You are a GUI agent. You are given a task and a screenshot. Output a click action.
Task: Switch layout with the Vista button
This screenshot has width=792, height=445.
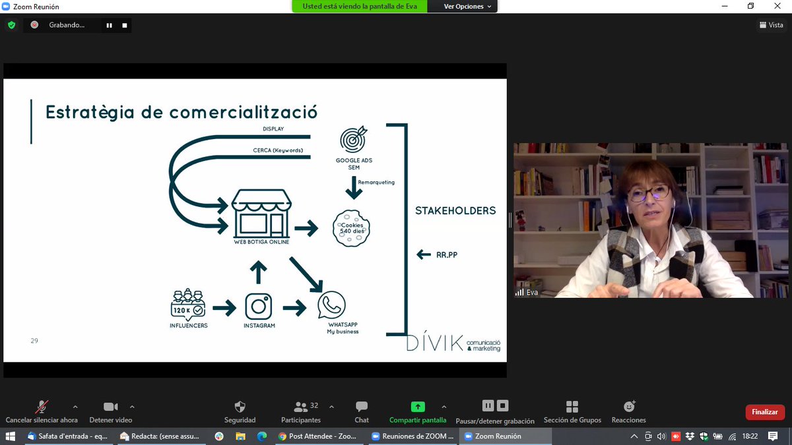tap(772, 25)
